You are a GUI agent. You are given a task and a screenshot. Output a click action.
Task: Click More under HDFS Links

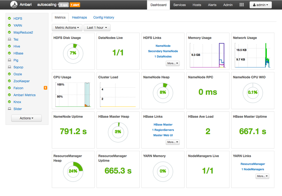tap(172, 63)
